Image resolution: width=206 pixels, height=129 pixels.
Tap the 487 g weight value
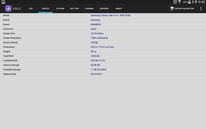[x=93, y=52]
